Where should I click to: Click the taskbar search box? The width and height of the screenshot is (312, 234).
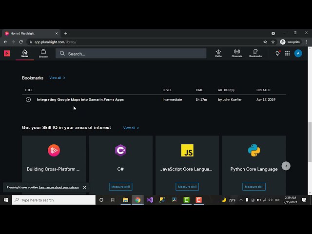tap(54, 200)
